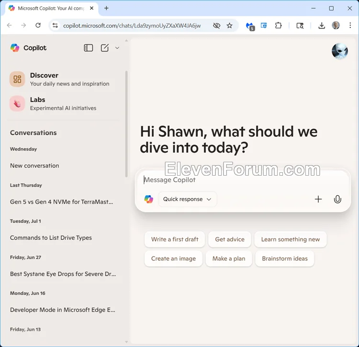
Task: Open Copilot account avatar at top right
Action: [340, 51]
